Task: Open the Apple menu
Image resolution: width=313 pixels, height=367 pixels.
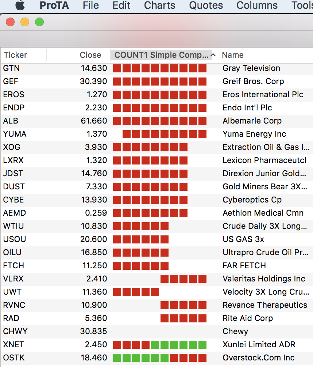Action: tap(20, 5)
